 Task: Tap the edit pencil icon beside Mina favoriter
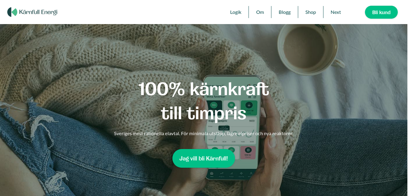[x=255, y=97]
